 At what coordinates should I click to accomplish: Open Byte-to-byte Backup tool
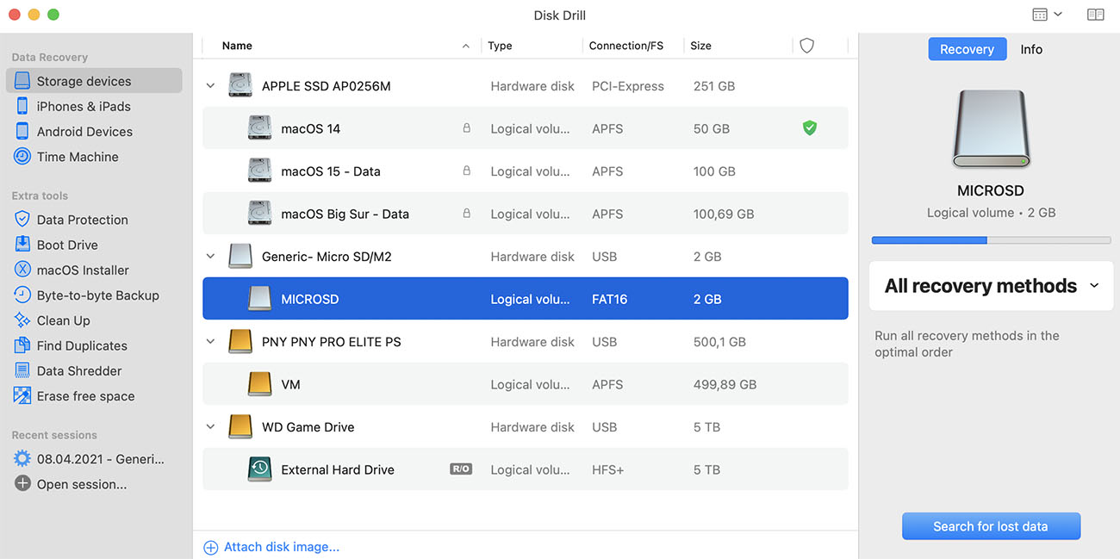(x=97, y=295)
